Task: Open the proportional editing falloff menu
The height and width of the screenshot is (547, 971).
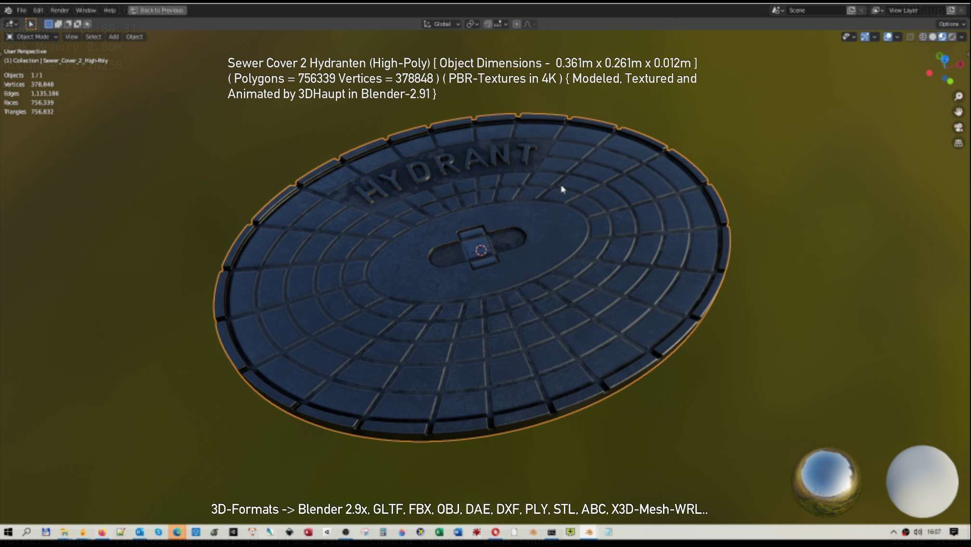Action: [529, 24]
